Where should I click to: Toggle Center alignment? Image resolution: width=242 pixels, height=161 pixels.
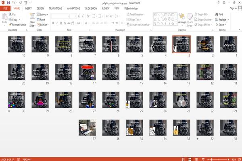point(97,23)
